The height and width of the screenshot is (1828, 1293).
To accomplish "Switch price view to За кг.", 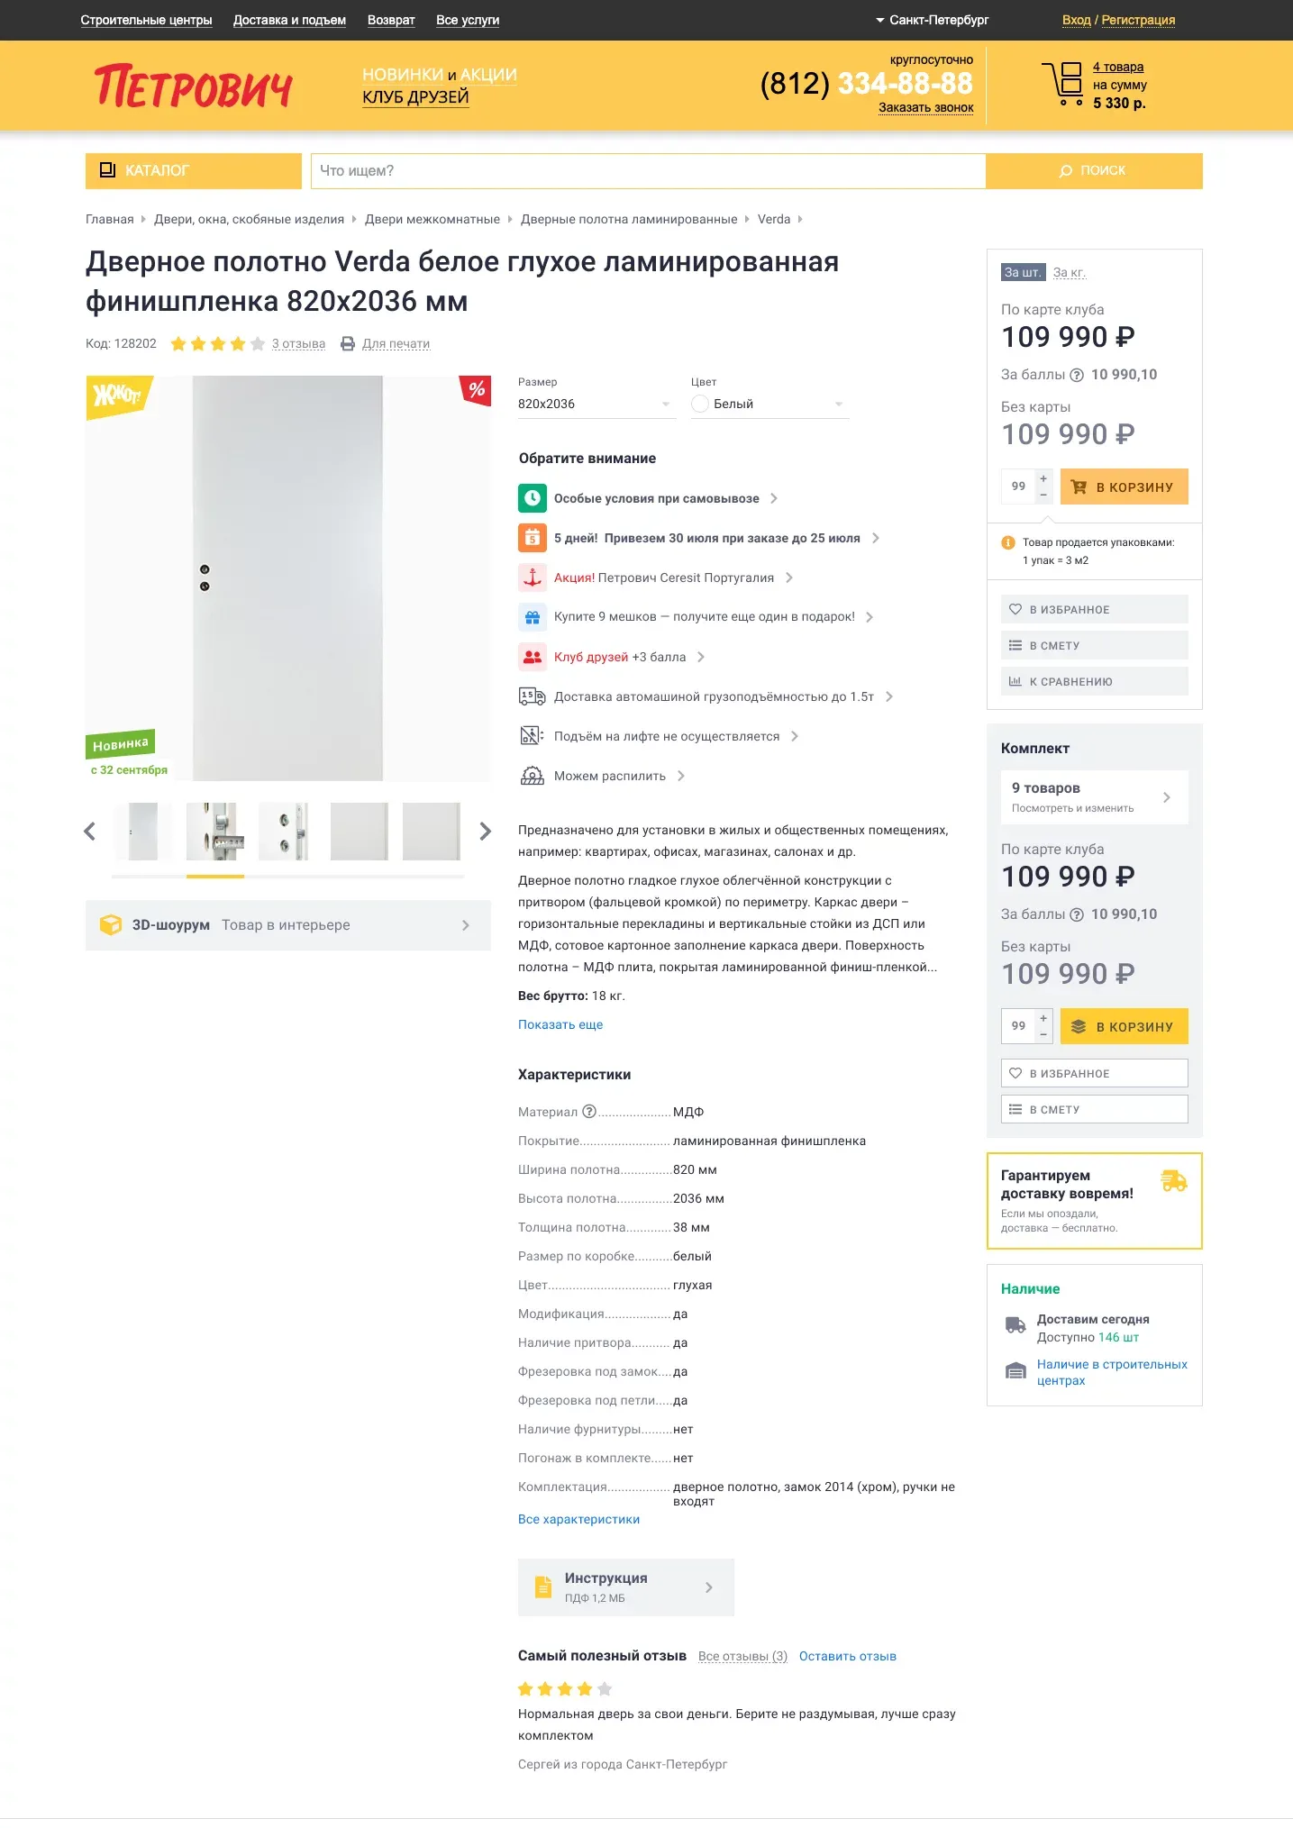I will (x=1069, y=272).
